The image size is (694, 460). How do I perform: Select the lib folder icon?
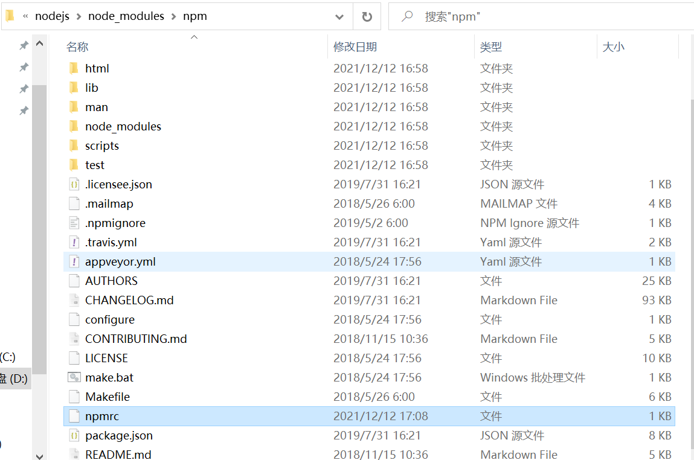point(74,88)
